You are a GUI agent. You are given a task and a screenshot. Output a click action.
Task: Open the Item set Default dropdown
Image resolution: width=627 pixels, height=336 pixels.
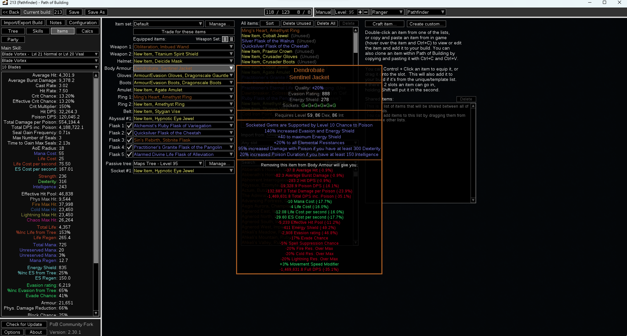[168, 24]
